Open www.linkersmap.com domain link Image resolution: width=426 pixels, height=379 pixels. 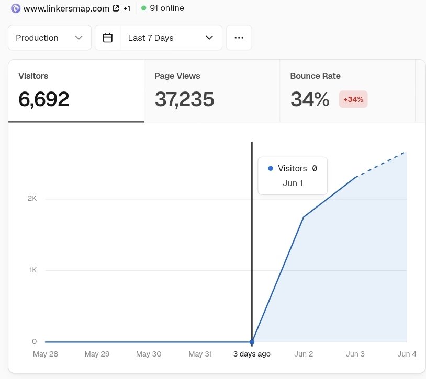tap(66, 8)
